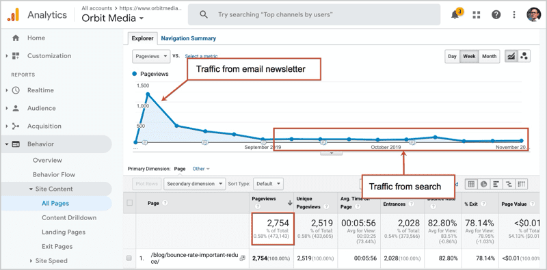Screen dimensions: 547x270
Task: Open the Pageviews metric dropdown
Action: click(x=151, y=56)
